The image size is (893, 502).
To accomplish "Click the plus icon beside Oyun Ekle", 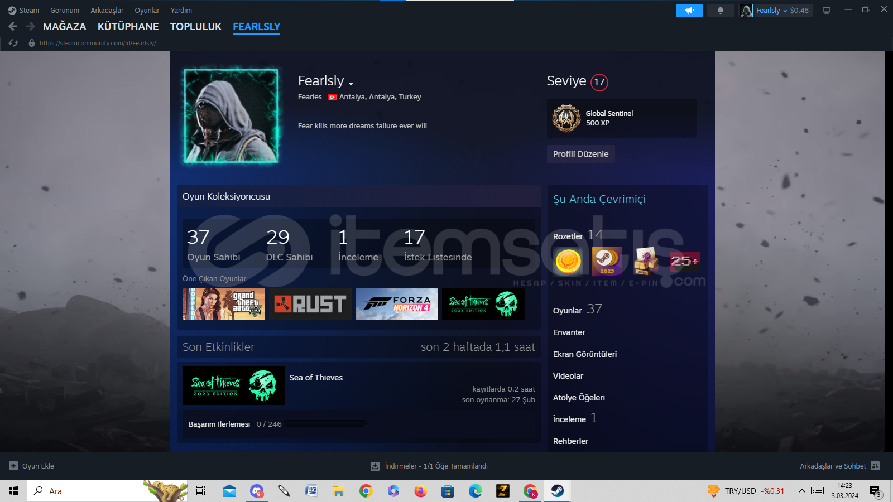I will pos(13,466).
